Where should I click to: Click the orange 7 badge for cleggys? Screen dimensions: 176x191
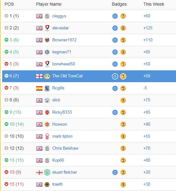tap(123, 16)
